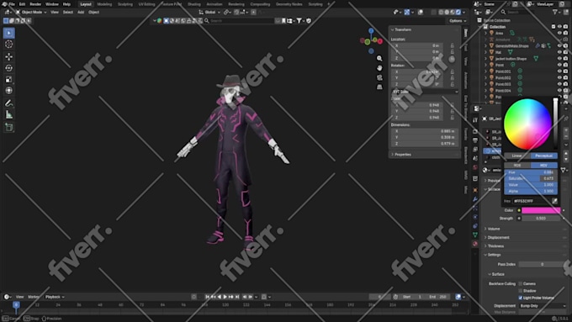
Task: Open the Object Data properties tab icon
Action: [x=475, y=235]
